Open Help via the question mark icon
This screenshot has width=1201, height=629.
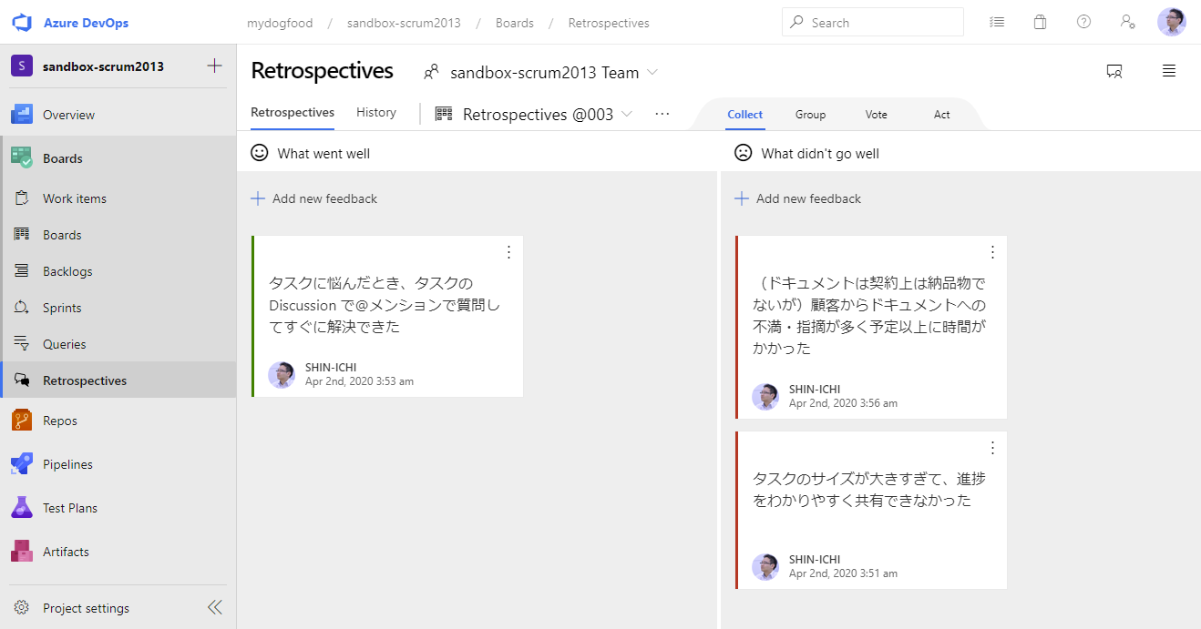click(1083, 21)
